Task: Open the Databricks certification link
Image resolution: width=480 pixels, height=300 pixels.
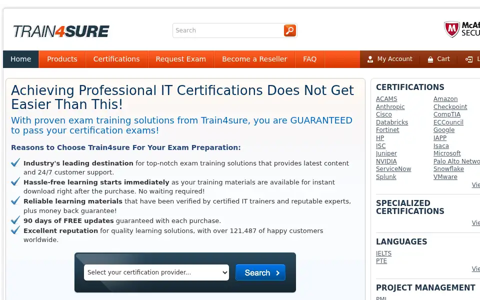Action: (392, 122)
